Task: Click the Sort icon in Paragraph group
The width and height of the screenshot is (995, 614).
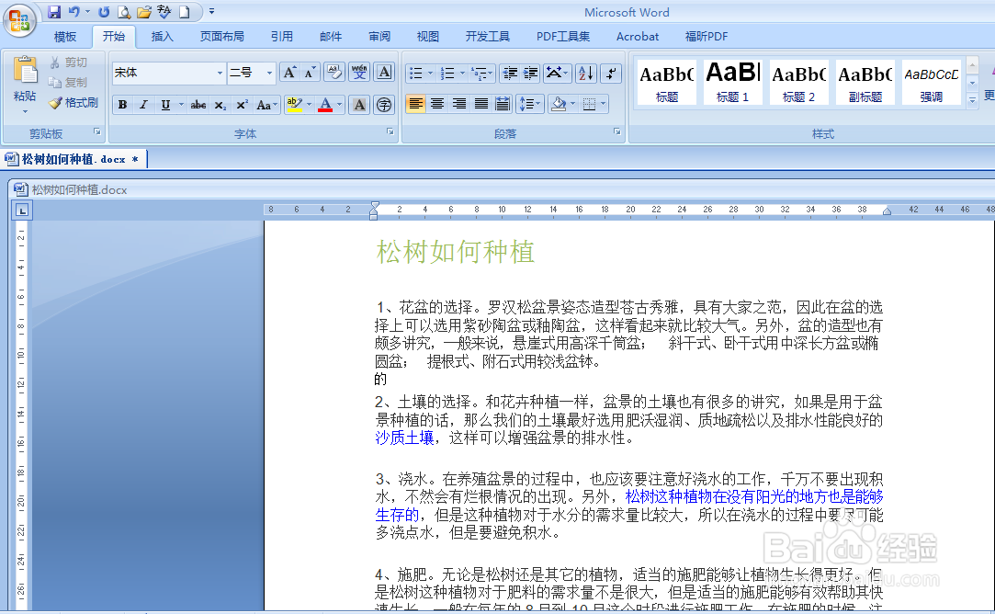Action: (585, 73)
